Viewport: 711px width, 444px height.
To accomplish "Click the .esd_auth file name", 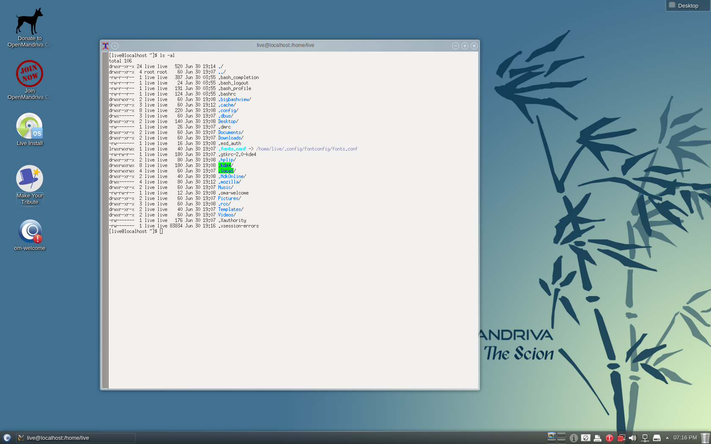I will [230, 143].
